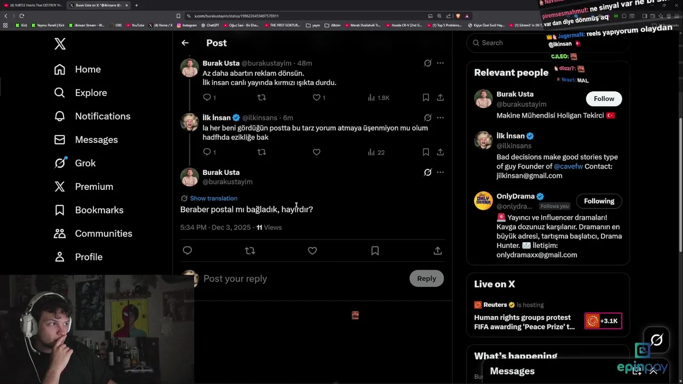Open a new browser tab

point(136,5)
